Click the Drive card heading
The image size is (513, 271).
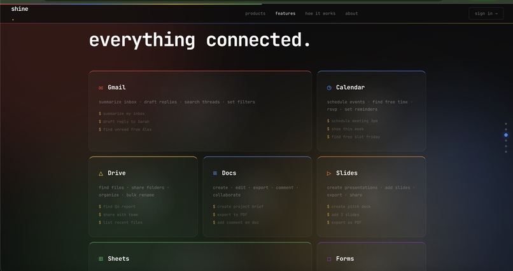[x=116, y=173]
